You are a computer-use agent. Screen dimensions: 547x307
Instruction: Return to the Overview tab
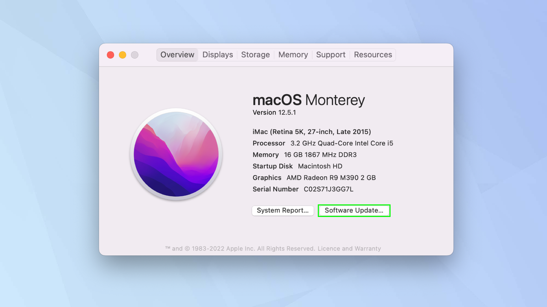pyautogui.click(x=177, y=55)
